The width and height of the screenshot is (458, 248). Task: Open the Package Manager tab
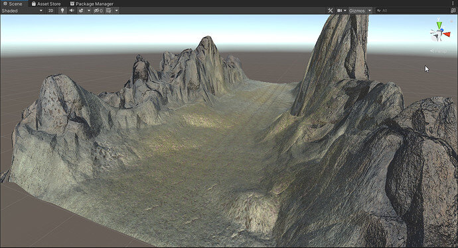pyautogui.click(x=92, y=4)
